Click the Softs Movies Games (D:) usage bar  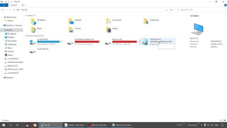(87, 42)
